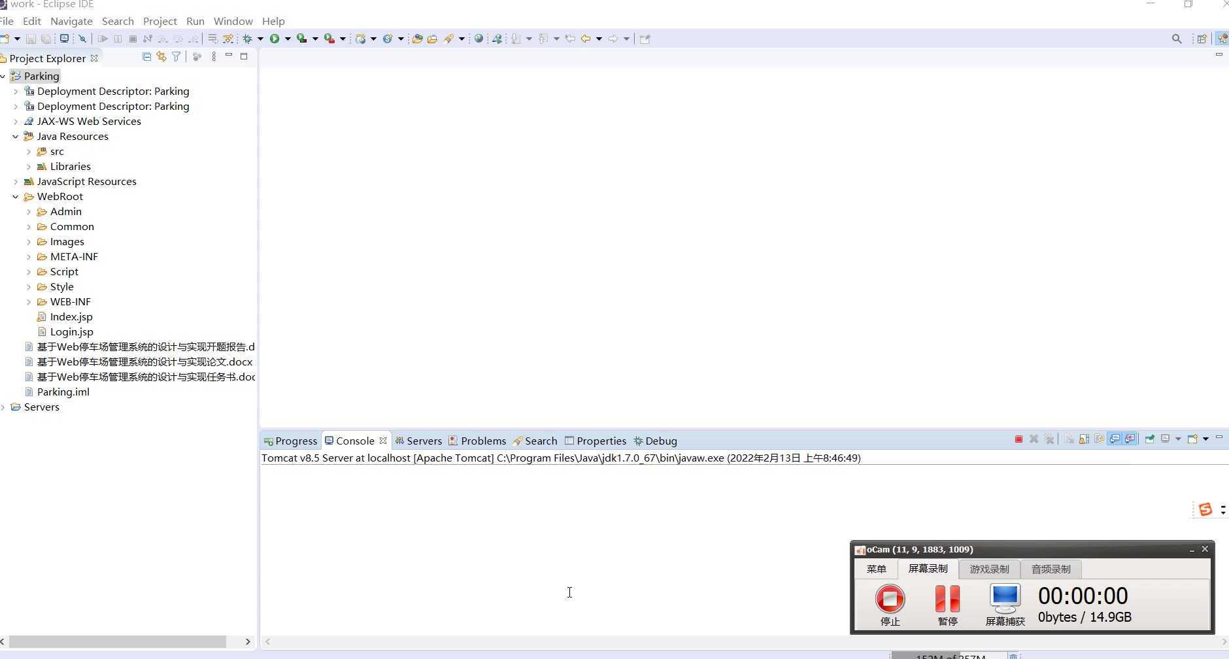
Task: Click the heap status memory bar
Action: pyautogui.click(x=949, y=656)
